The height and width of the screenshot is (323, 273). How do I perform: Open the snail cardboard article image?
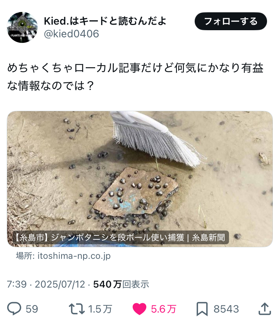pyautogui.click(x=140, y=179)
